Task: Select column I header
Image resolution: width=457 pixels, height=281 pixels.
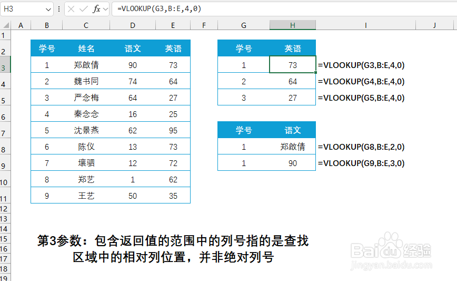Action: tap(365, 25)
